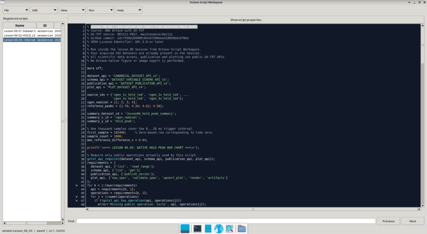Open the blue folder dock icon
The image size is (427, 234).
(x=241, y=229)
